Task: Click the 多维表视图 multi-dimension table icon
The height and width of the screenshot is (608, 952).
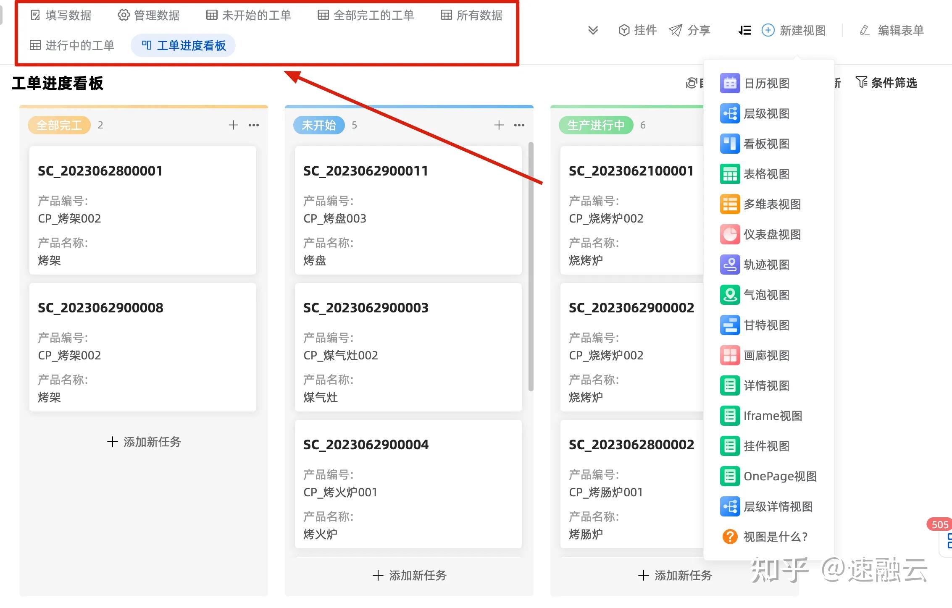Action: [730, 204]
